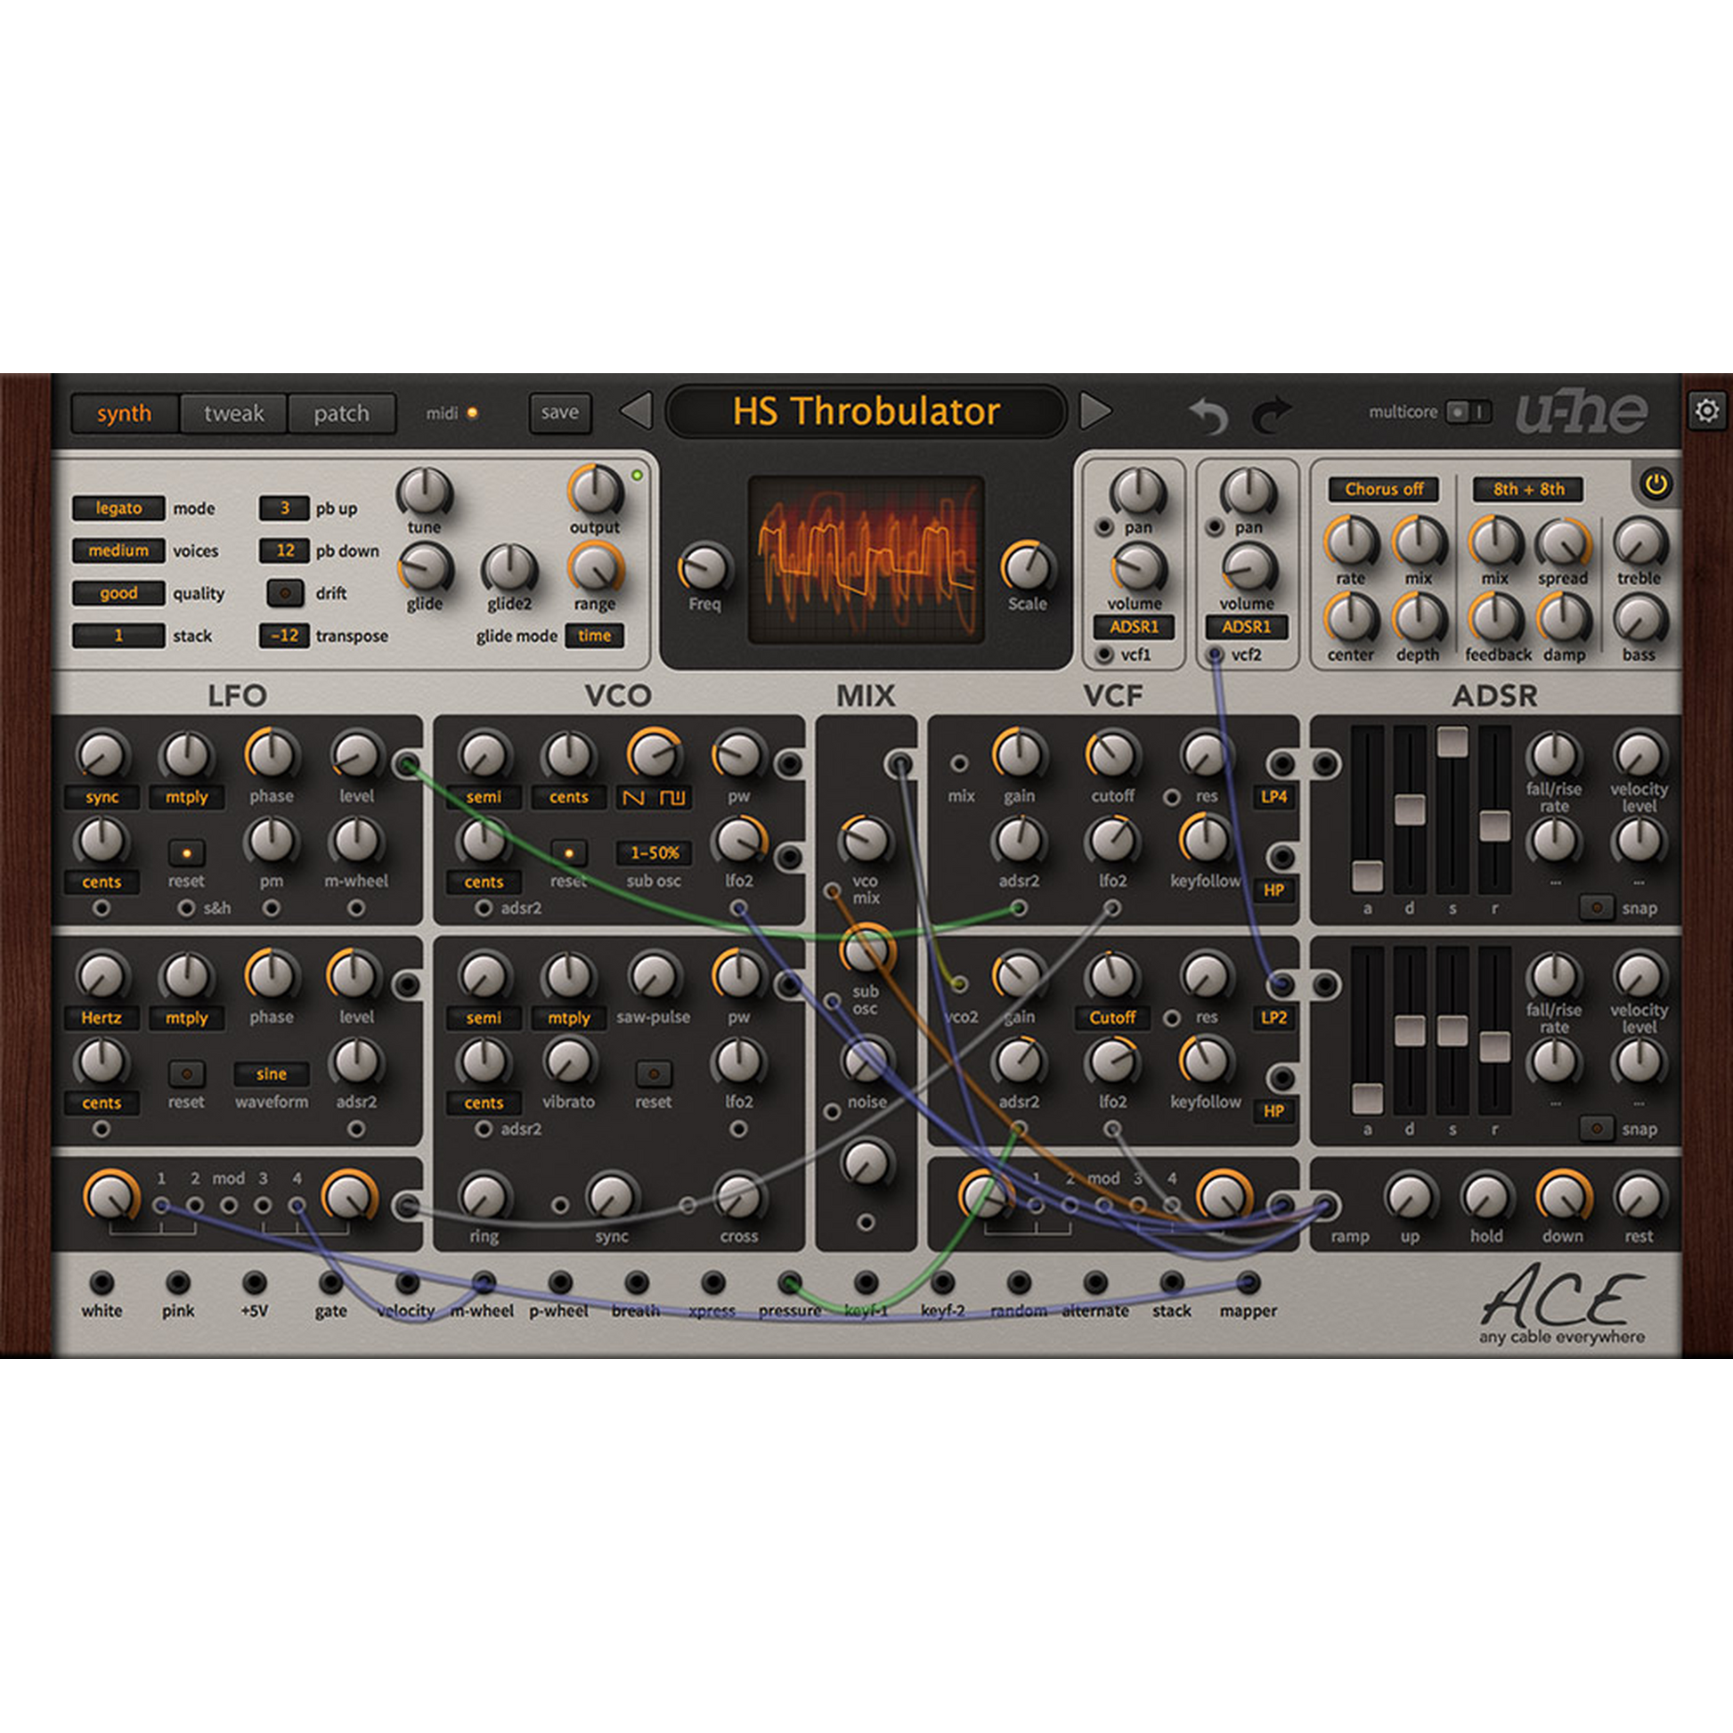This screenshot has width=1733, height=1733.
Task: Toggle the ADSR1 snap button
Action: [1597, 907]
